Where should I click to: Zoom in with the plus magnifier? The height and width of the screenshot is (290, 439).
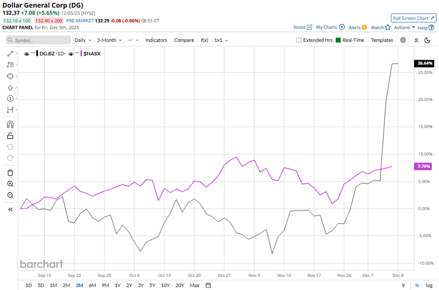[x=10, y=184]
